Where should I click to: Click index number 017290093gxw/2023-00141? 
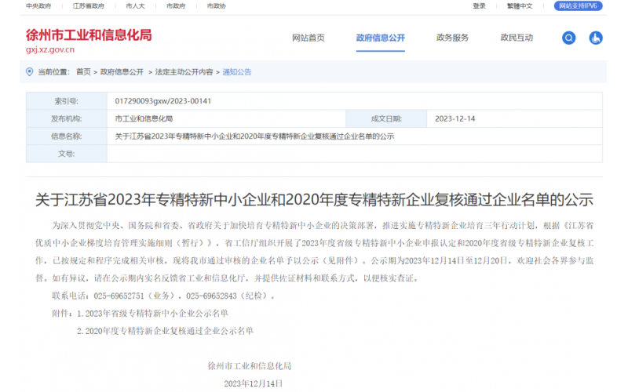coord(163,101)
